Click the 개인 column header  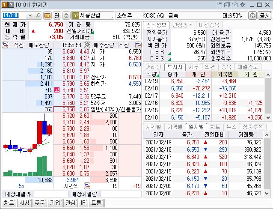tap(198, 74)
